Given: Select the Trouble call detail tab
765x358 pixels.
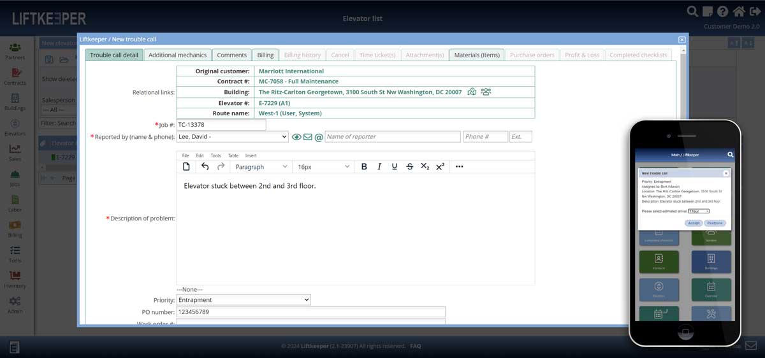Looking at the screenshot, I should 114,55.
